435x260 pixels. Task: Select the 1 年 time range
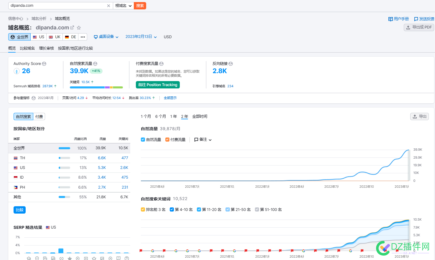pos(174,117)
